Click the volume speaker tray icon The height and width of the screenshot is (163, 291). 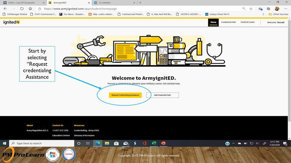point(257,143)
